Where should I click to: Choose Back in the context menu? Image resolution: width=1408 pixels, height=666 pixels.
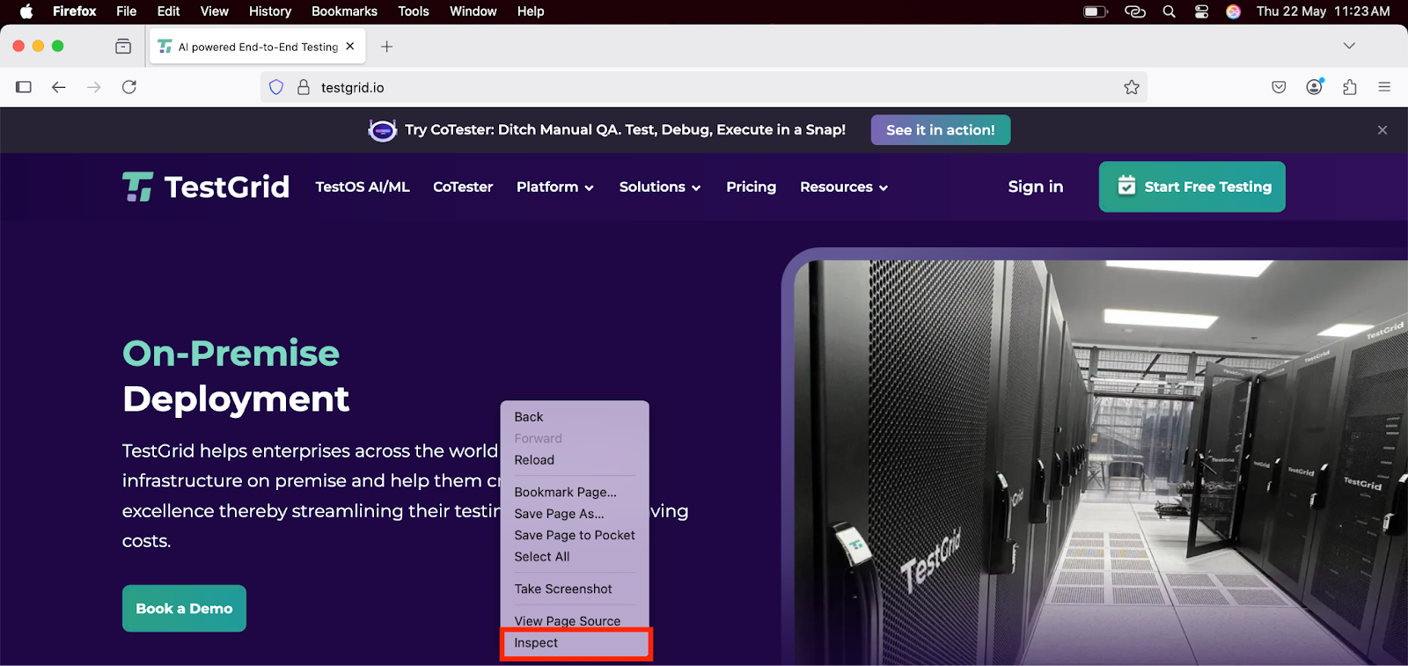(x=575, y=417)
